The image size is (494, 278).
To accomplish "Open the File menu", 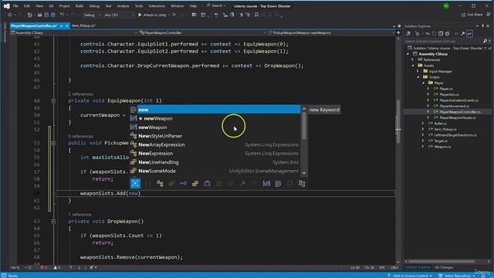I will (x=15, y=6).
